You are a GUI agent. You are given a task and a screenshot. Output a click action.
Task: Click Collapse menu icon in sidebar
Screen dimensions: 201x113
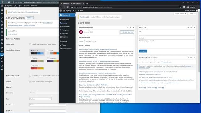click(x=61, y=48)
